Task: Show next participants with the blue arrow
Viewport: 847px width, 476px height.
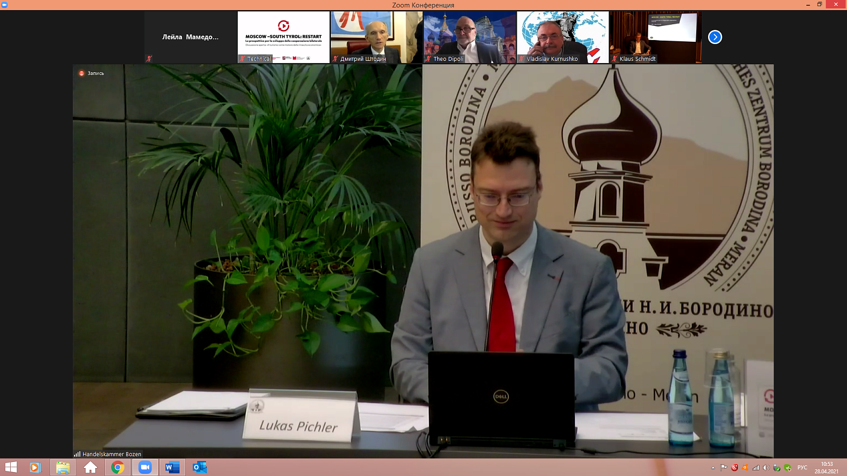Action: 715,37
